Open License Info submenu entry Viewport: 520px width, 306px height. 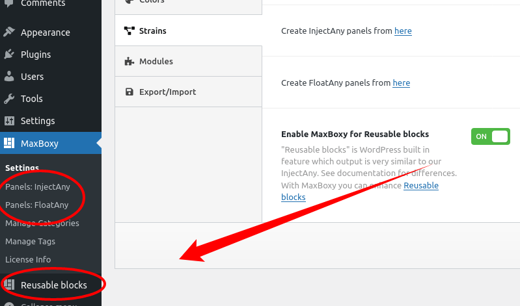click(28, 259)
